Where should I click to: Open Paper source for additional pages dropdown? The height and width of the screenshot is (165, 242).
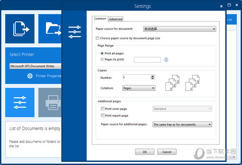tap(182, 125)
